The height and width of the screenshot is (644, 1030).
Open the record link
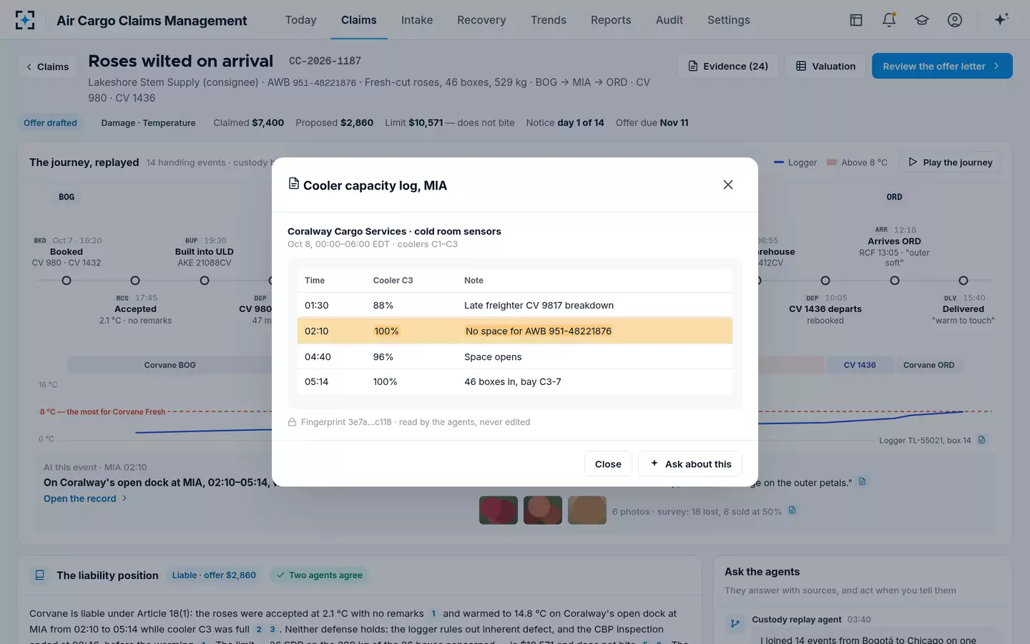pos(85,499)
